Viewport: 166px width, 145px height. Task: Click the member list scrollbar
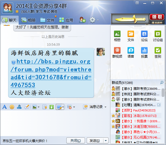[x=163, y=93]
